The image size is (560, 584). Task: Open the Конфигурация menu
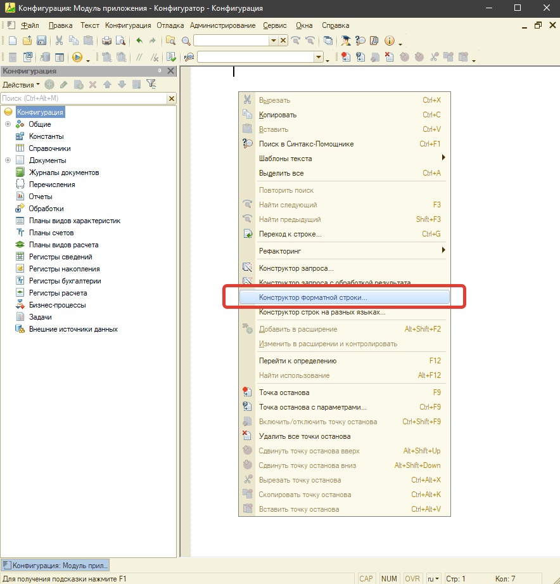128,25
